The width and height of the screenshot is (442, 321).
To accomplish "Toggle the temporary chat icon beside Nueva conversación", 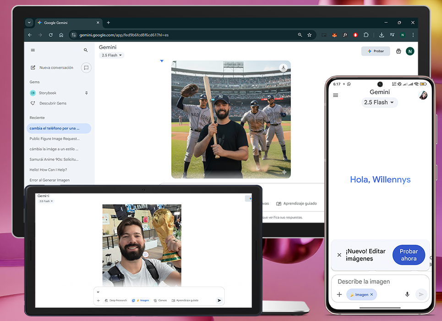I will (x=86, y=68).
